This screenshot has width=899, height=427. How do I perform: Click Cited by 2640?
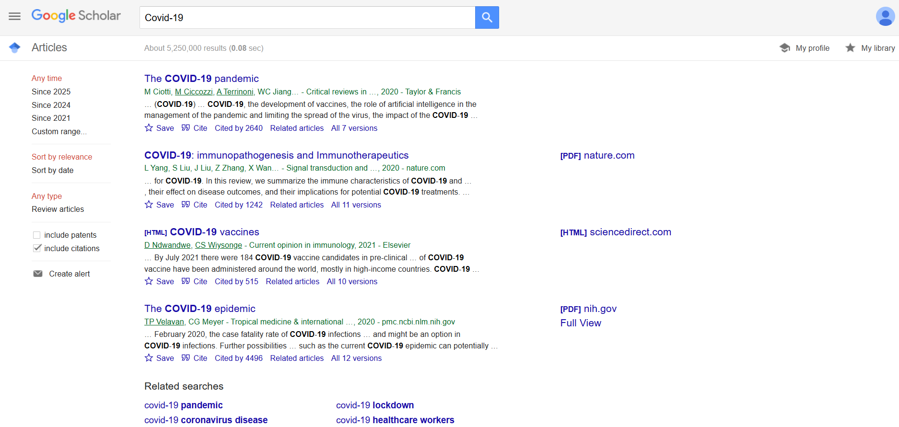[239, 128]
